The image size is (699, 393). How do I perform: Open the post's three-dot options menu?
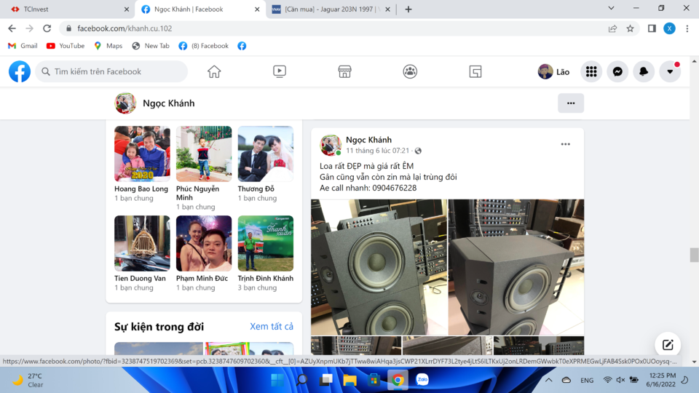pos(565,144)
